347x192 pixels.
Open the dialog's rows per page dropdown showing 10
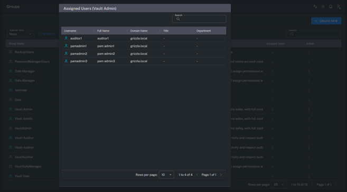click(166, 175)
